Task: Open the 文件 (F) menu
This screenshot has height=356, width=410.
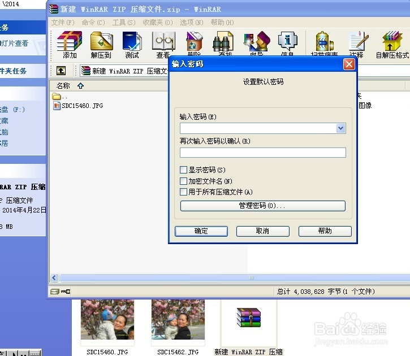Action: click(x=63, y=23)
